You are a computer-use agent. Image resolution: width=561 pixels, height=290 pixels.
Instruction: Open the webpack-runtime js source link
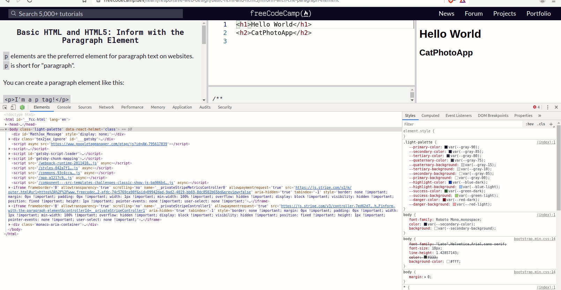pyautogui.click(x=68, y=163)
